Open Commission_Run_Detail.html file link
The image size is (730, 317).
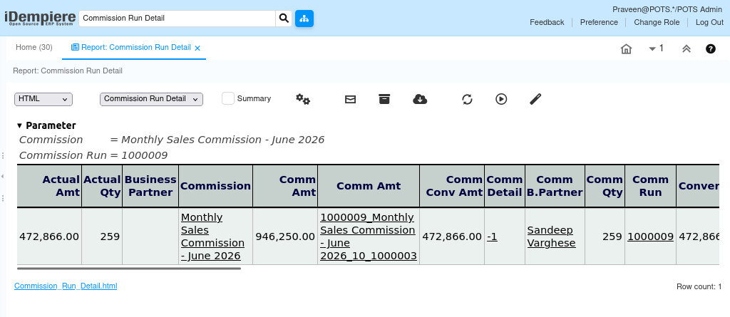[x=66, y=286]
